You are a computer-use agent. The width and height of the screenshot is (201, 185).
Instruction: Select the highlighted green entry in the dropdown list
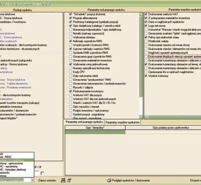(17, 160)
